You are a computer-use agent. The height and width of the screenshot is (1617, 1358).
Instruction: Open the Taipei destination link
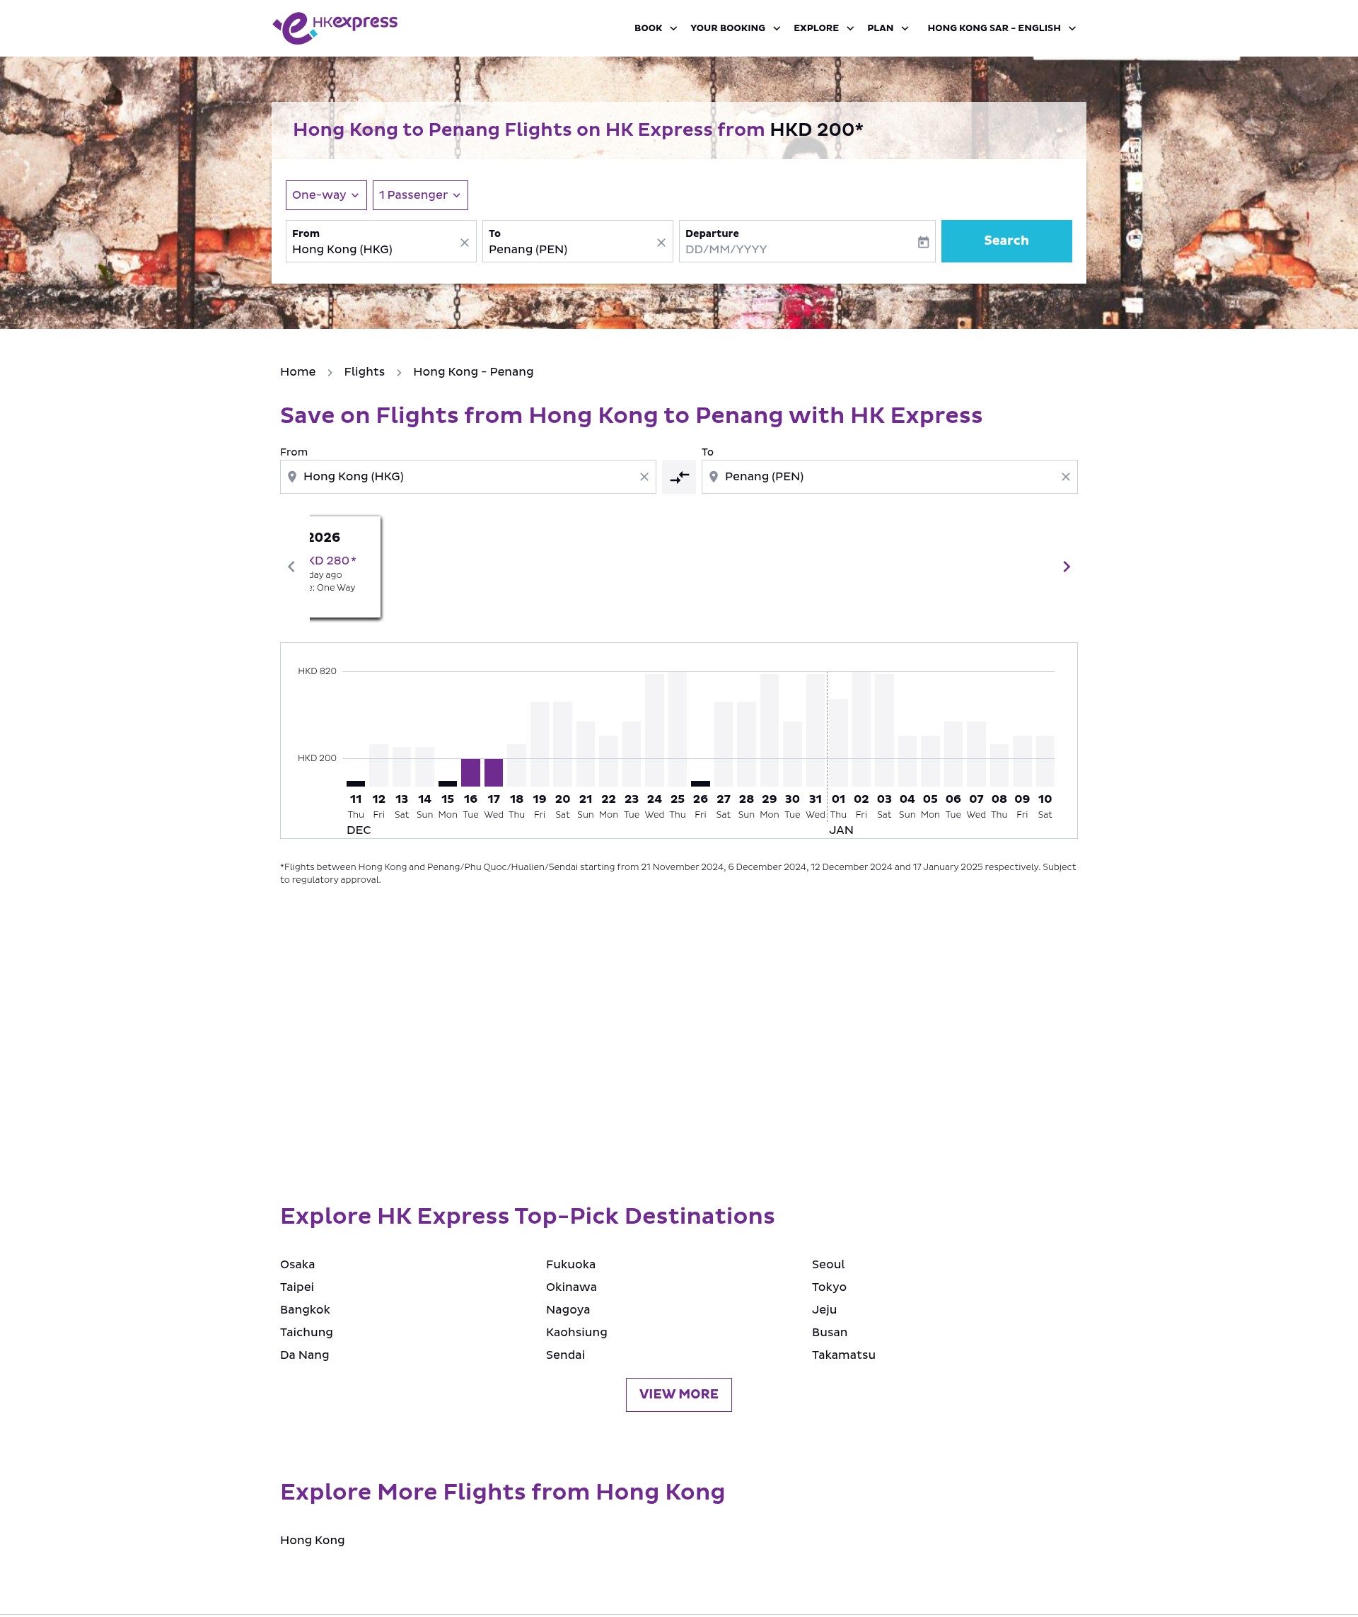(x=297, y=1287)
